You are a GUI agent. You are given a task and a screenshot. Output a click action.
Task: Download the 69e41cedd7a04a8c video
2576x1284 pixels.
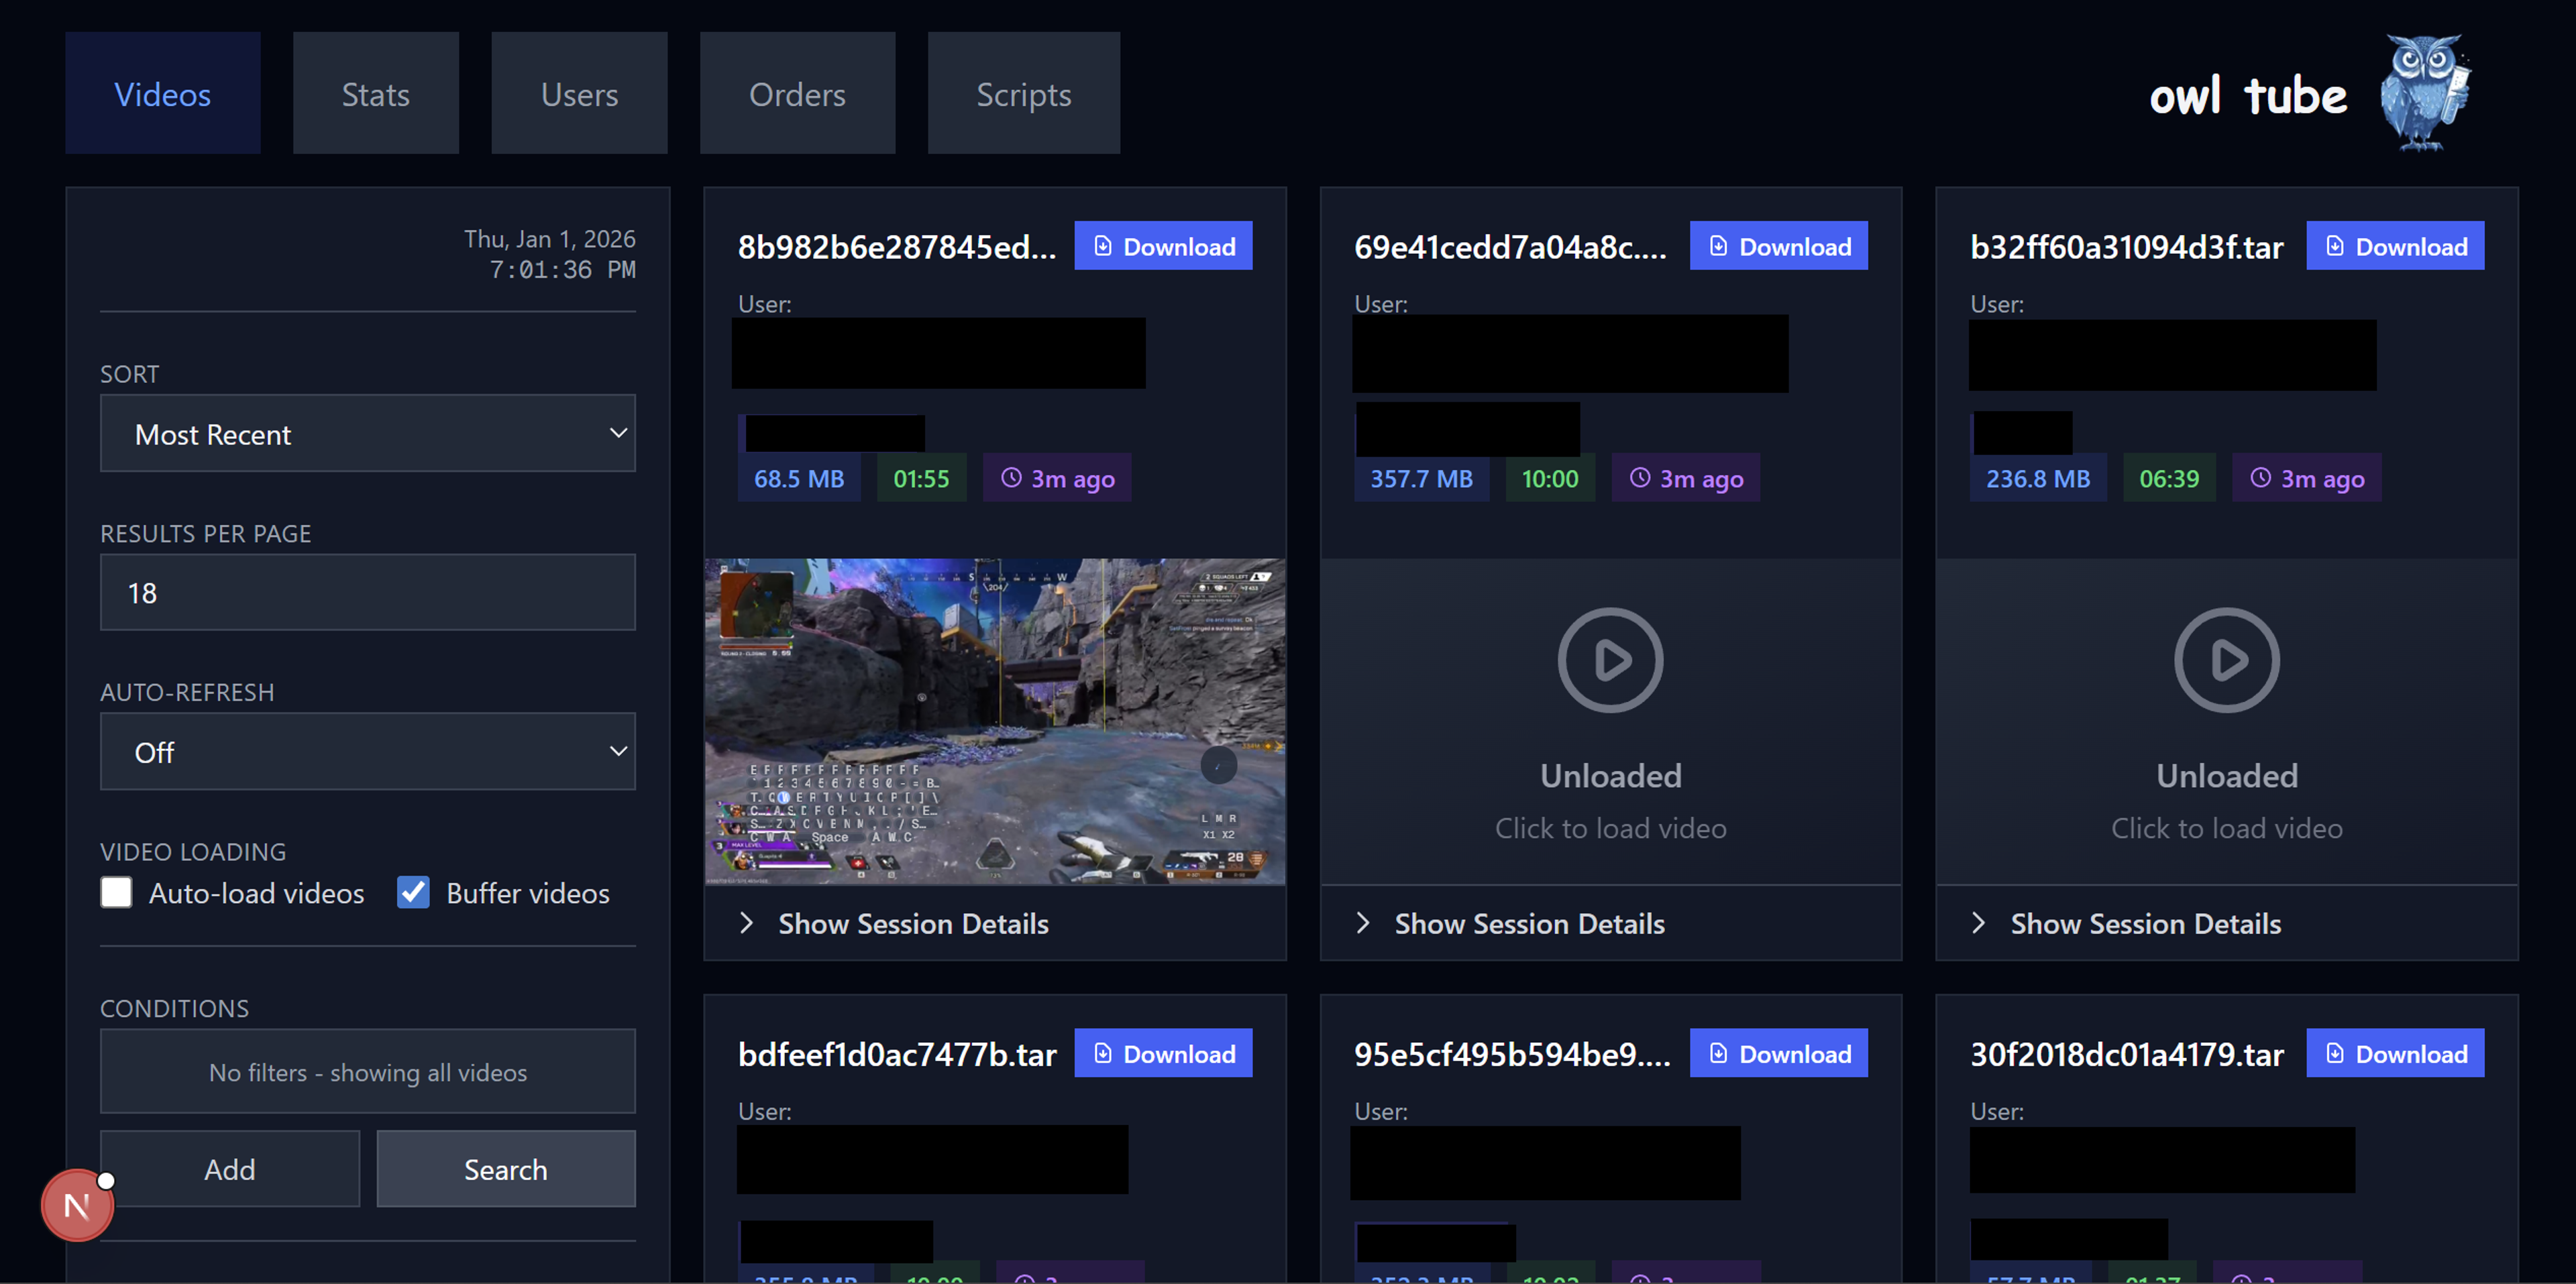1779,246
